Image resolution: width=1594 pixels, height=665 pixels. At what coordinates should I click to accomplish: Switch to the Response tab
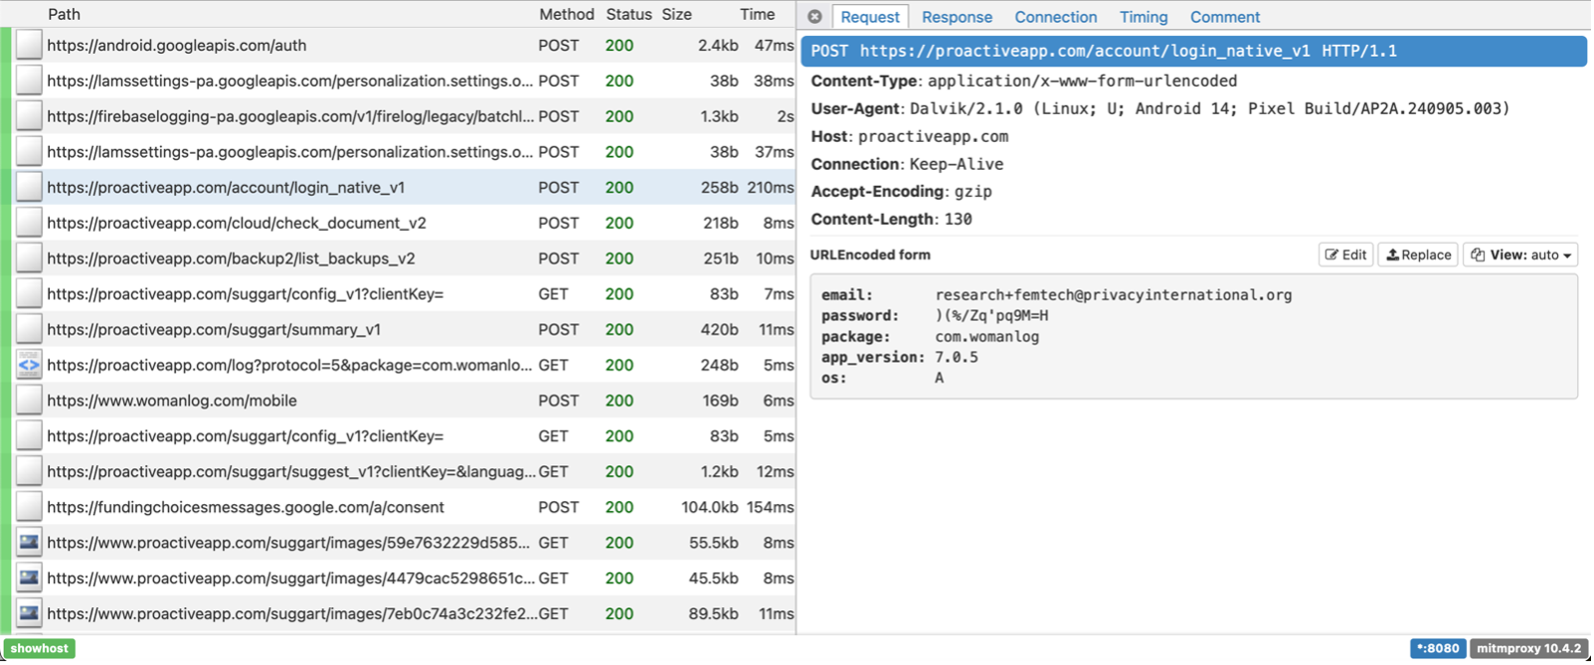[956, 17]
